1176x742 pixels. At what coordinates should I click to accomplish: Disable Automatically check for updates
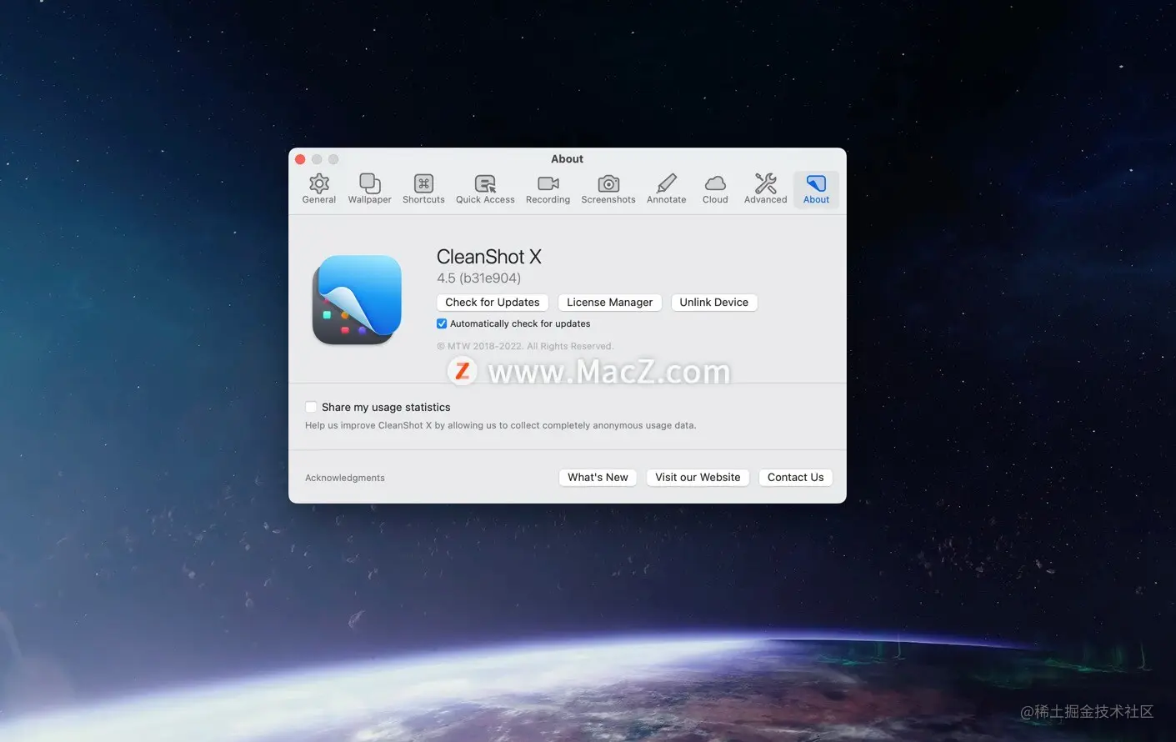pyautogui.click(x=442, y=323)
